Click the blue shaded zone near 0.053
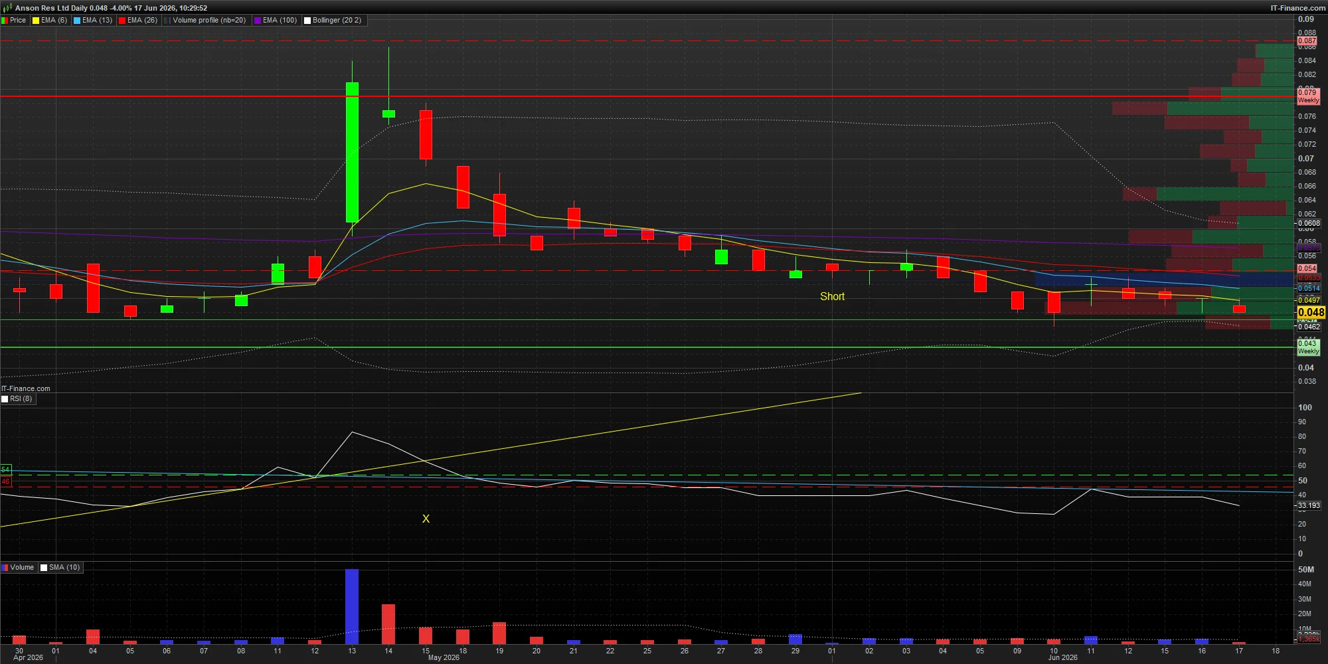Viewport: 1328px width, 664px height. [1163, 280]
